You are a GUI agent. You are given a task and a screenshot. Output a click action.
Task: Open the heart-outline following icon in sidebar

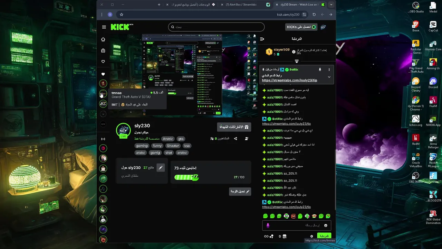click(103, 62)
